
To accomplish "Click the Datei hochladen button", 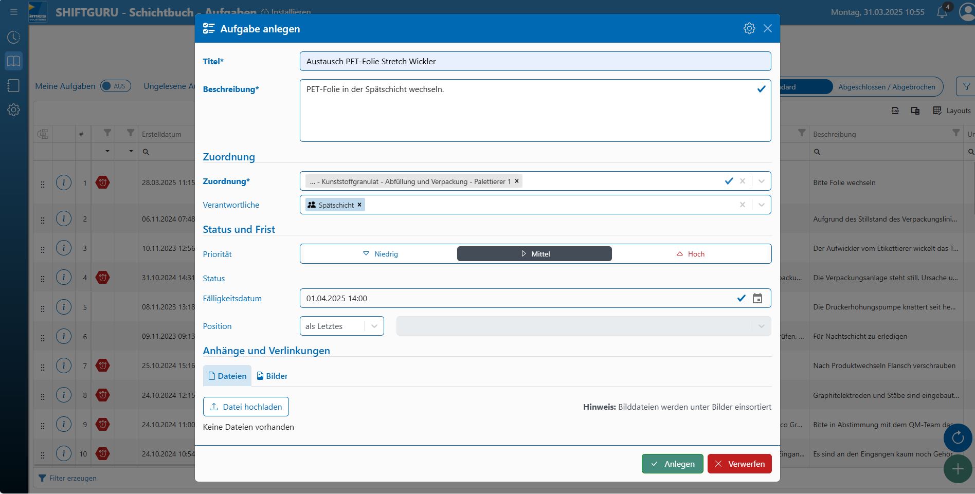I will click(x=246, y=407).
